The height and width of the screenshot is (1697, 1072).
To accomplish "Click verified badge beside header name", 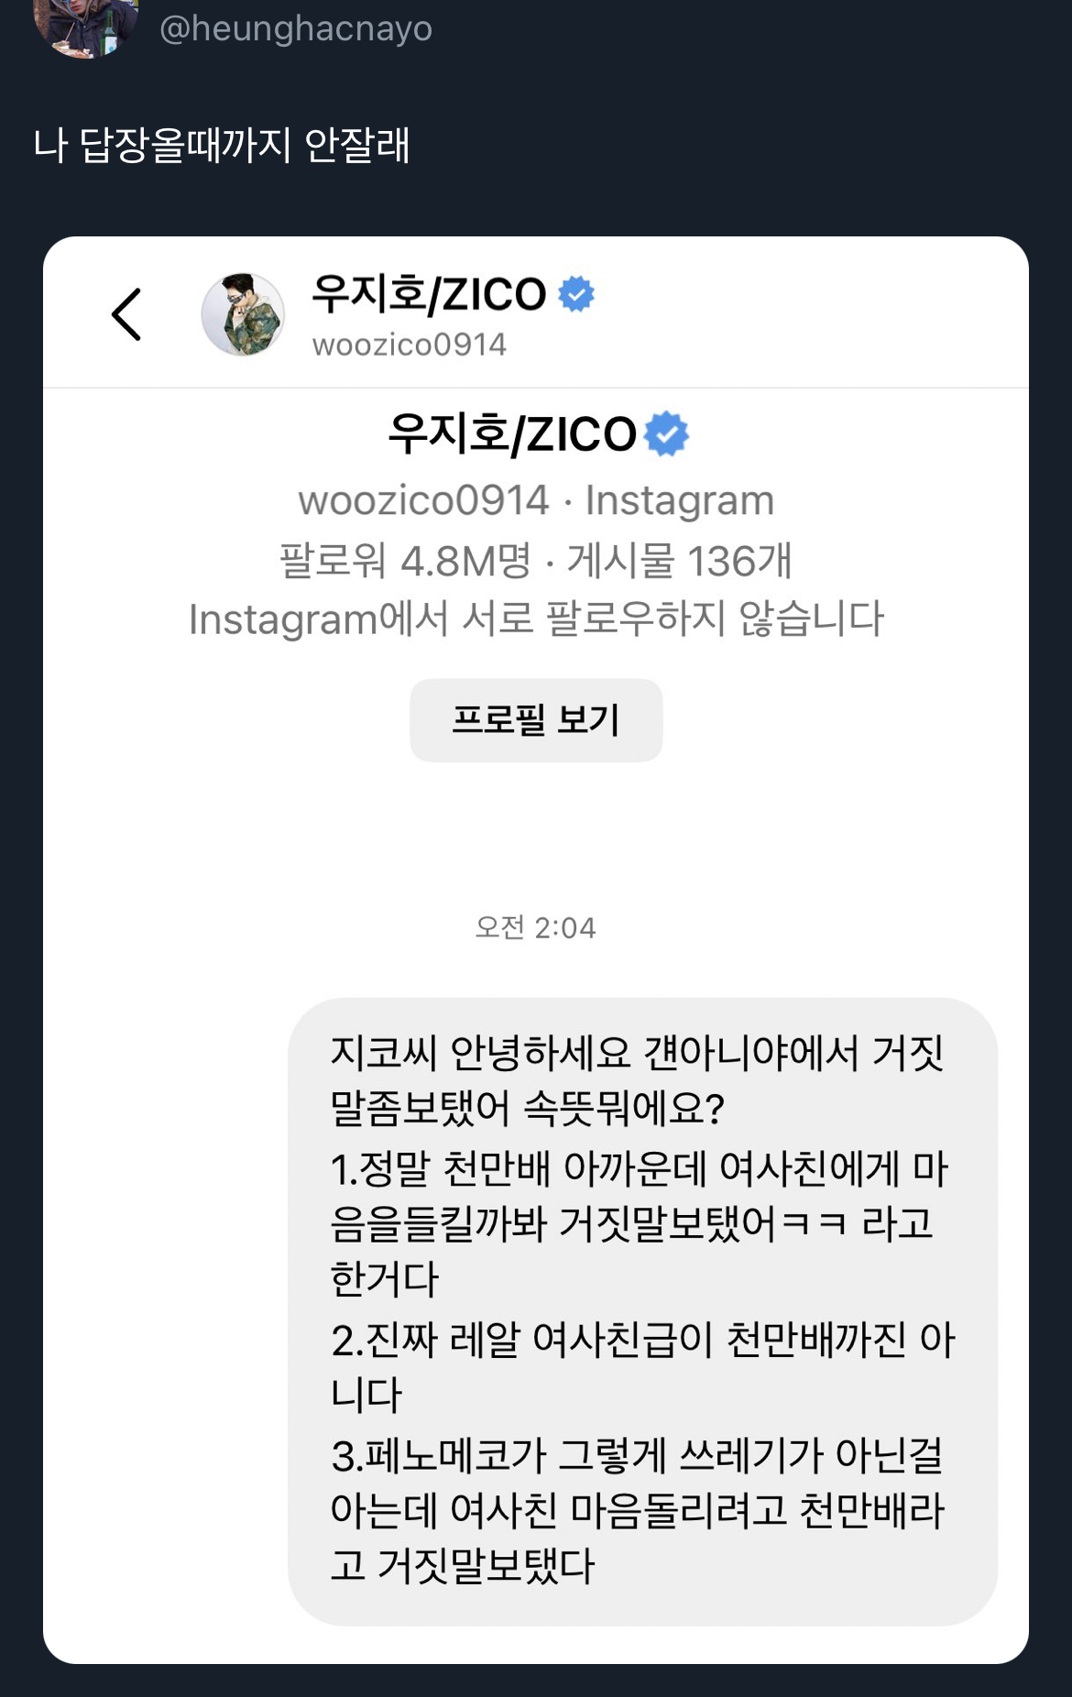I will tap(576, 294).
